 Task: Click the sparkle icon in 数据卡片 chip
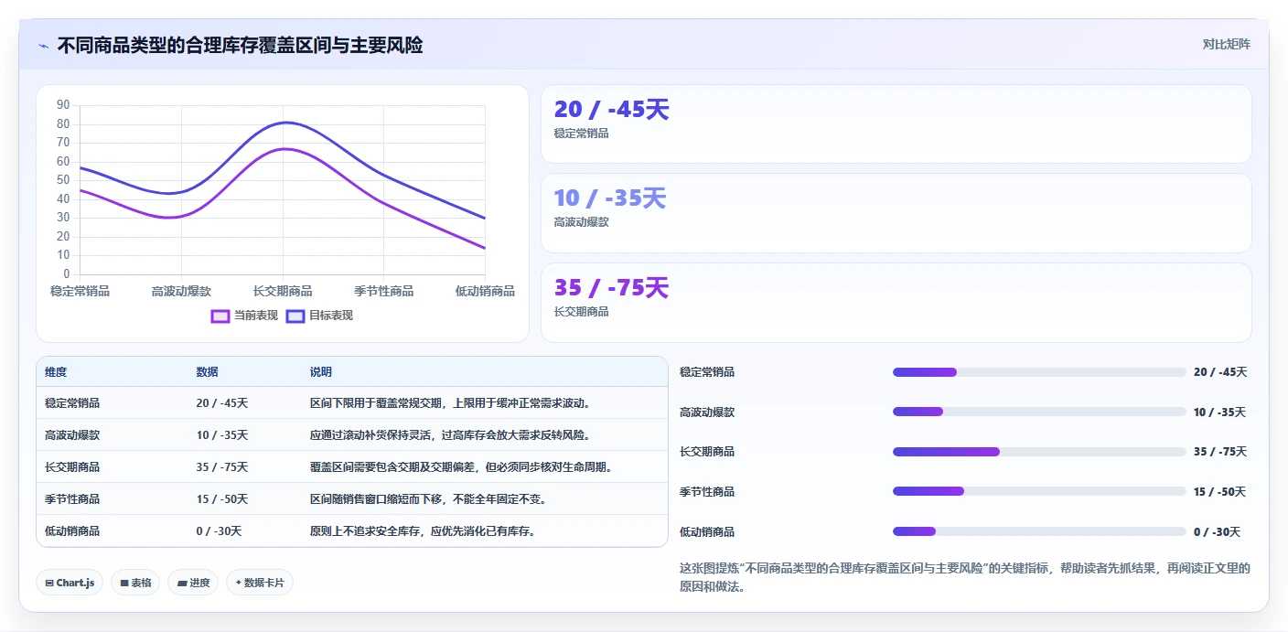click(239, 582)
